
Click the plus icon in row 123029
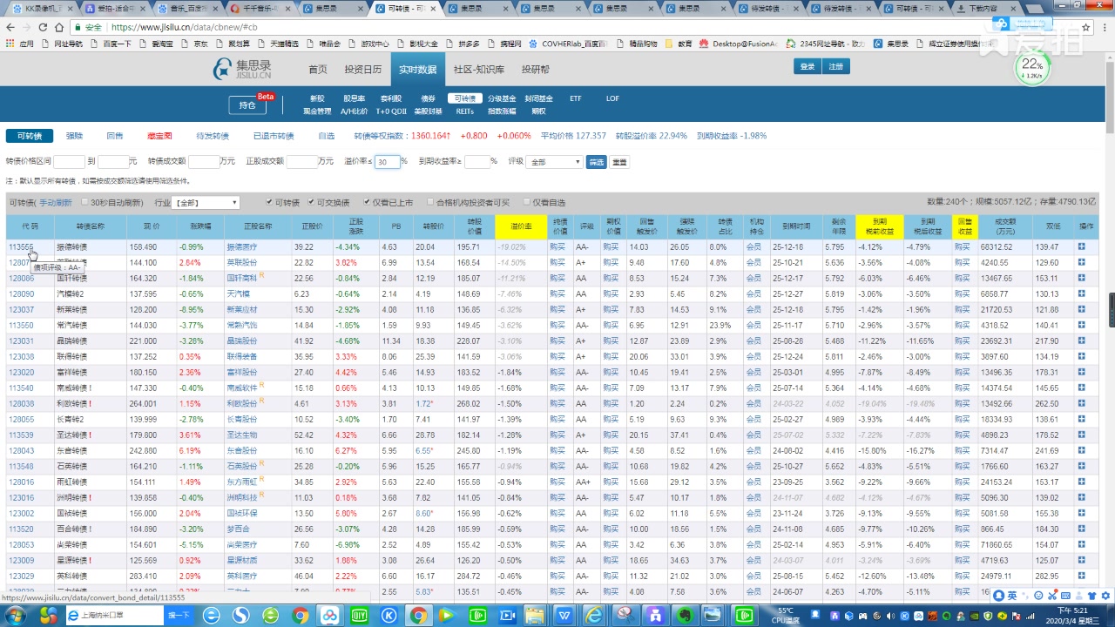1081,576
